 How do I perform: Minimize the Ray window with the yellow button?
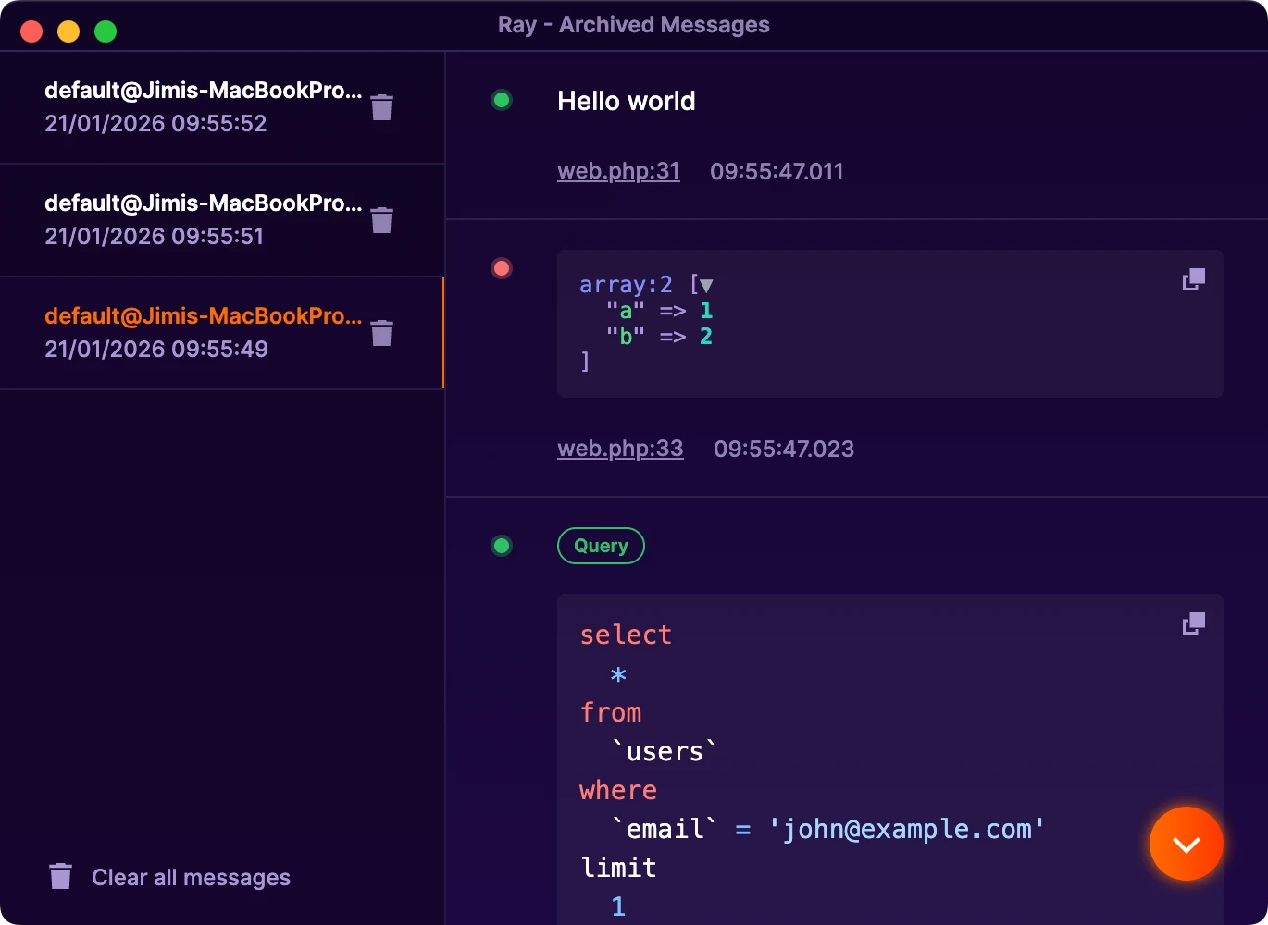tap(68, 31)
